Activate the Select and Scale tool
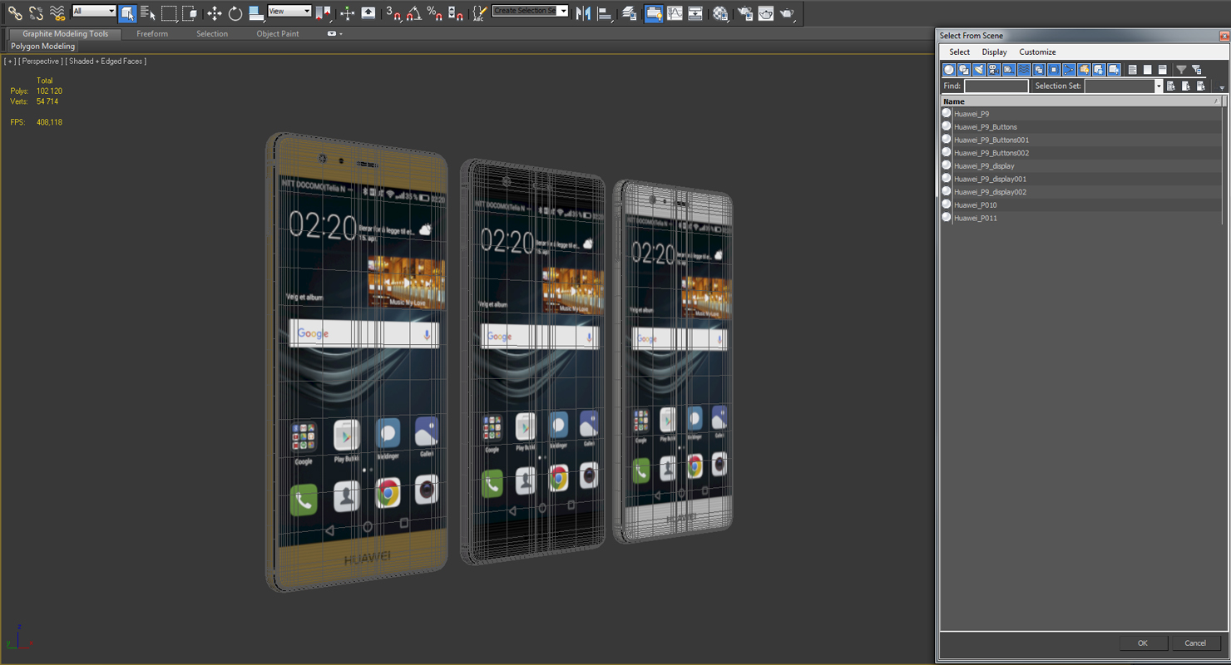This screenshot has height=665, width=1231. tap(256, 12)
